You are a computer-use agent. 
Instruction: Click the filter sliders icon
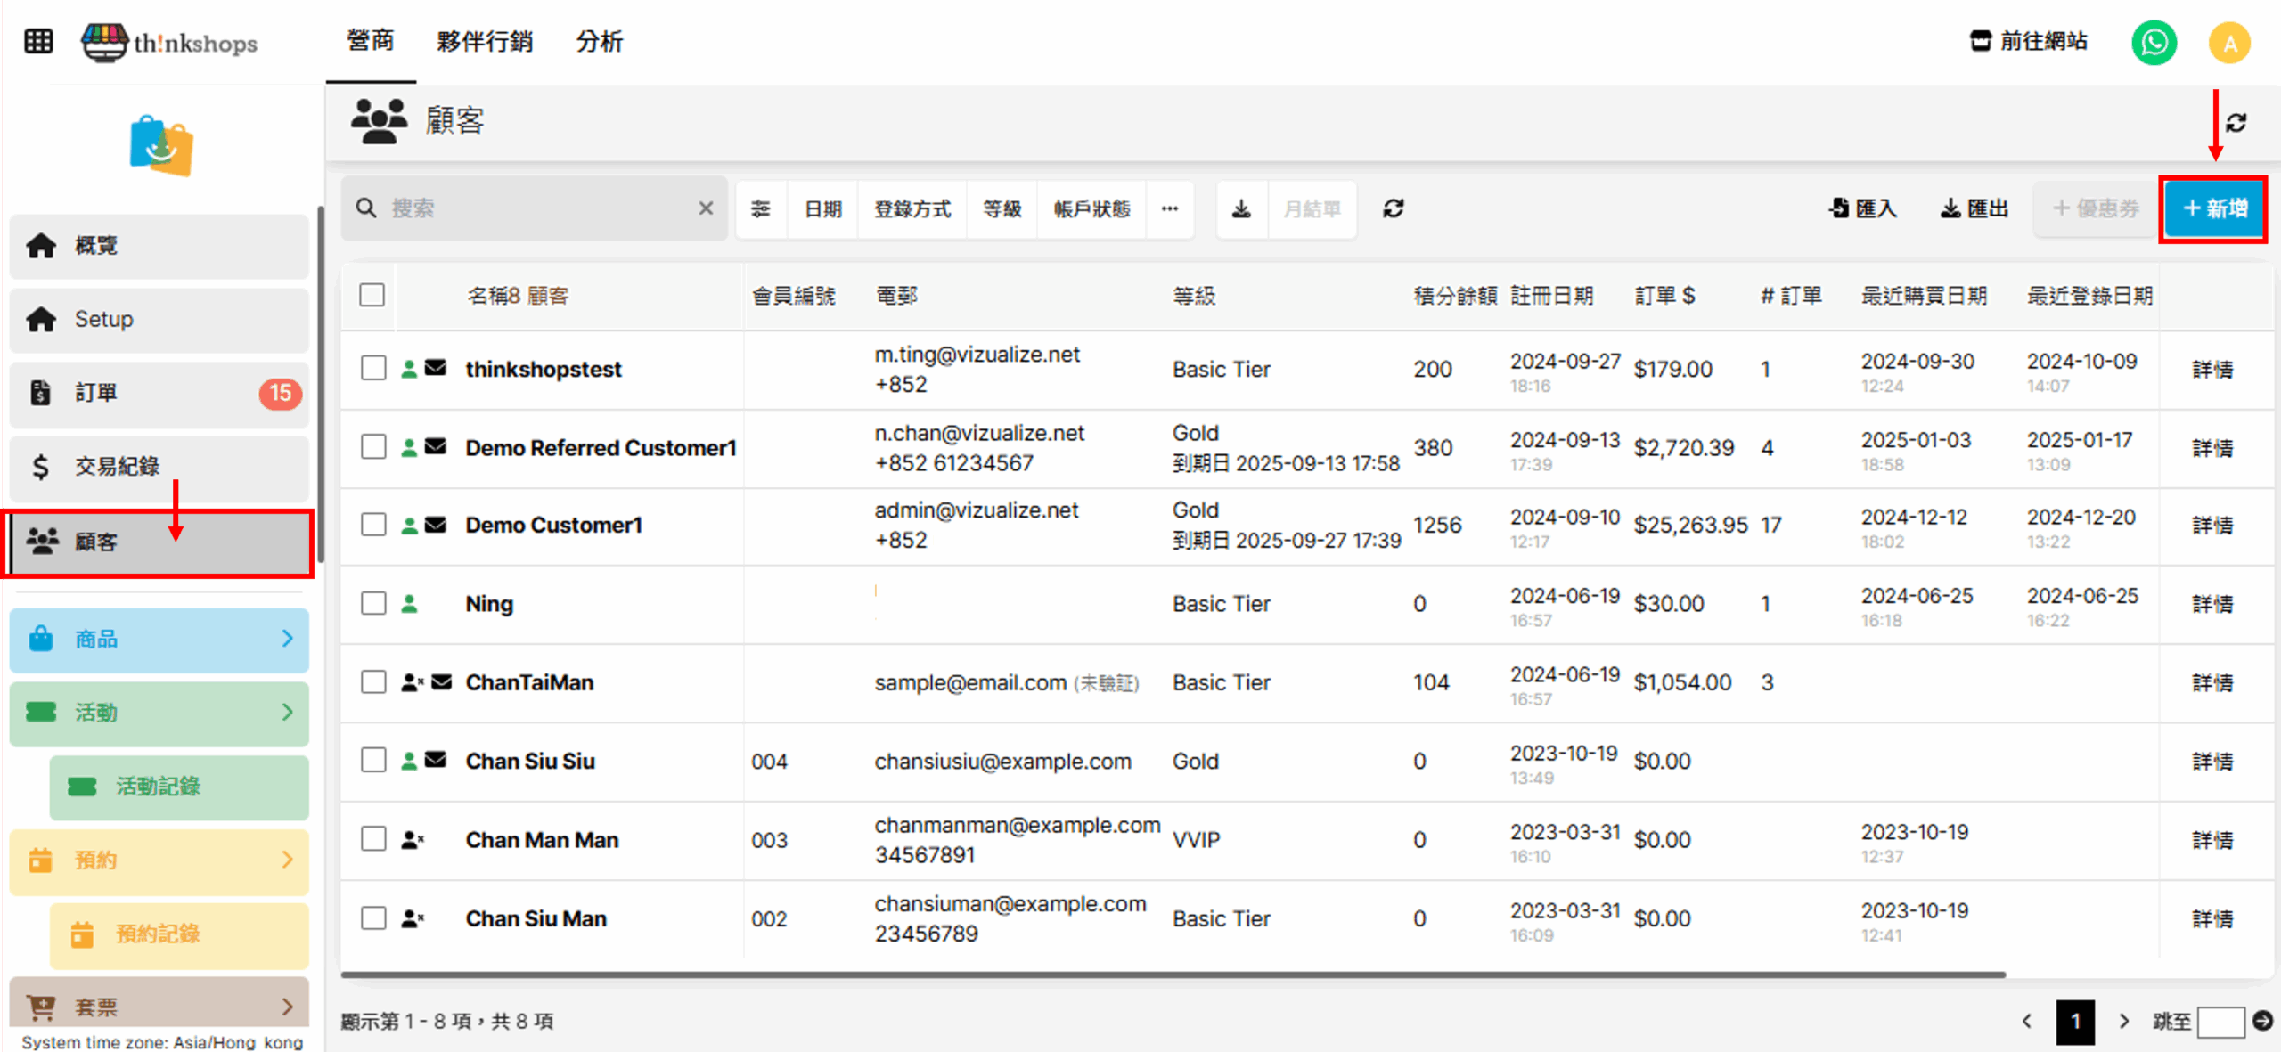click(760, 208)
